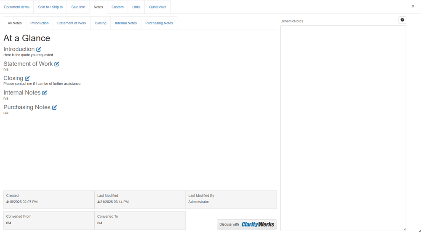The height and width of the screenshot is (232, 421).
Task: Switch to Sold to / Ship to tab
Action: pyautogui.click(x=50, y=7)
